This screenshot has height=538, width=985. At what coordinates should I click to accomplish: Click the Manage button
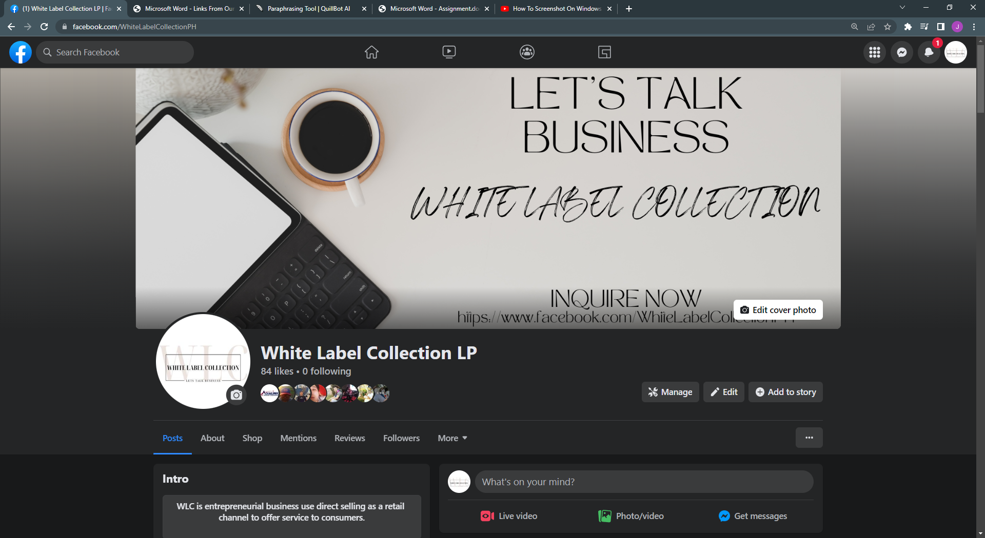(670, 392)
